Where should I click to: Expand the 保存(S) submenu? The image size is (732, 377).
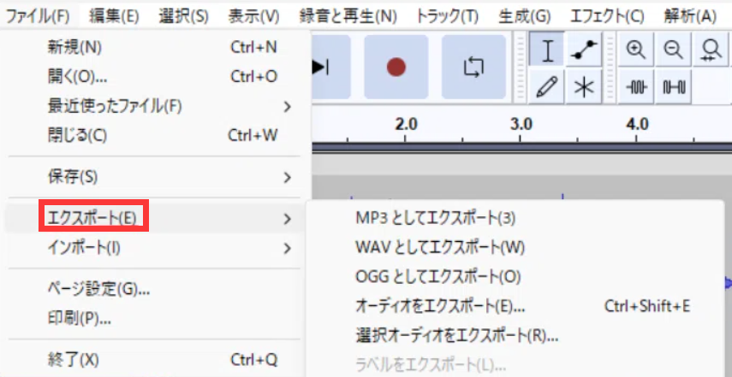click(x=154, y=177)
